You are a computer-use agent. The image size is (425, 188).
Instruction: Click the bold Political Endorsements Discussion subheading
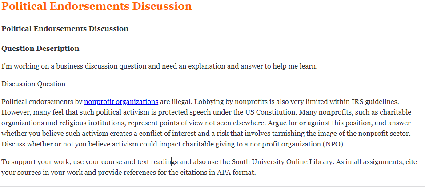[x=65, y=29]
